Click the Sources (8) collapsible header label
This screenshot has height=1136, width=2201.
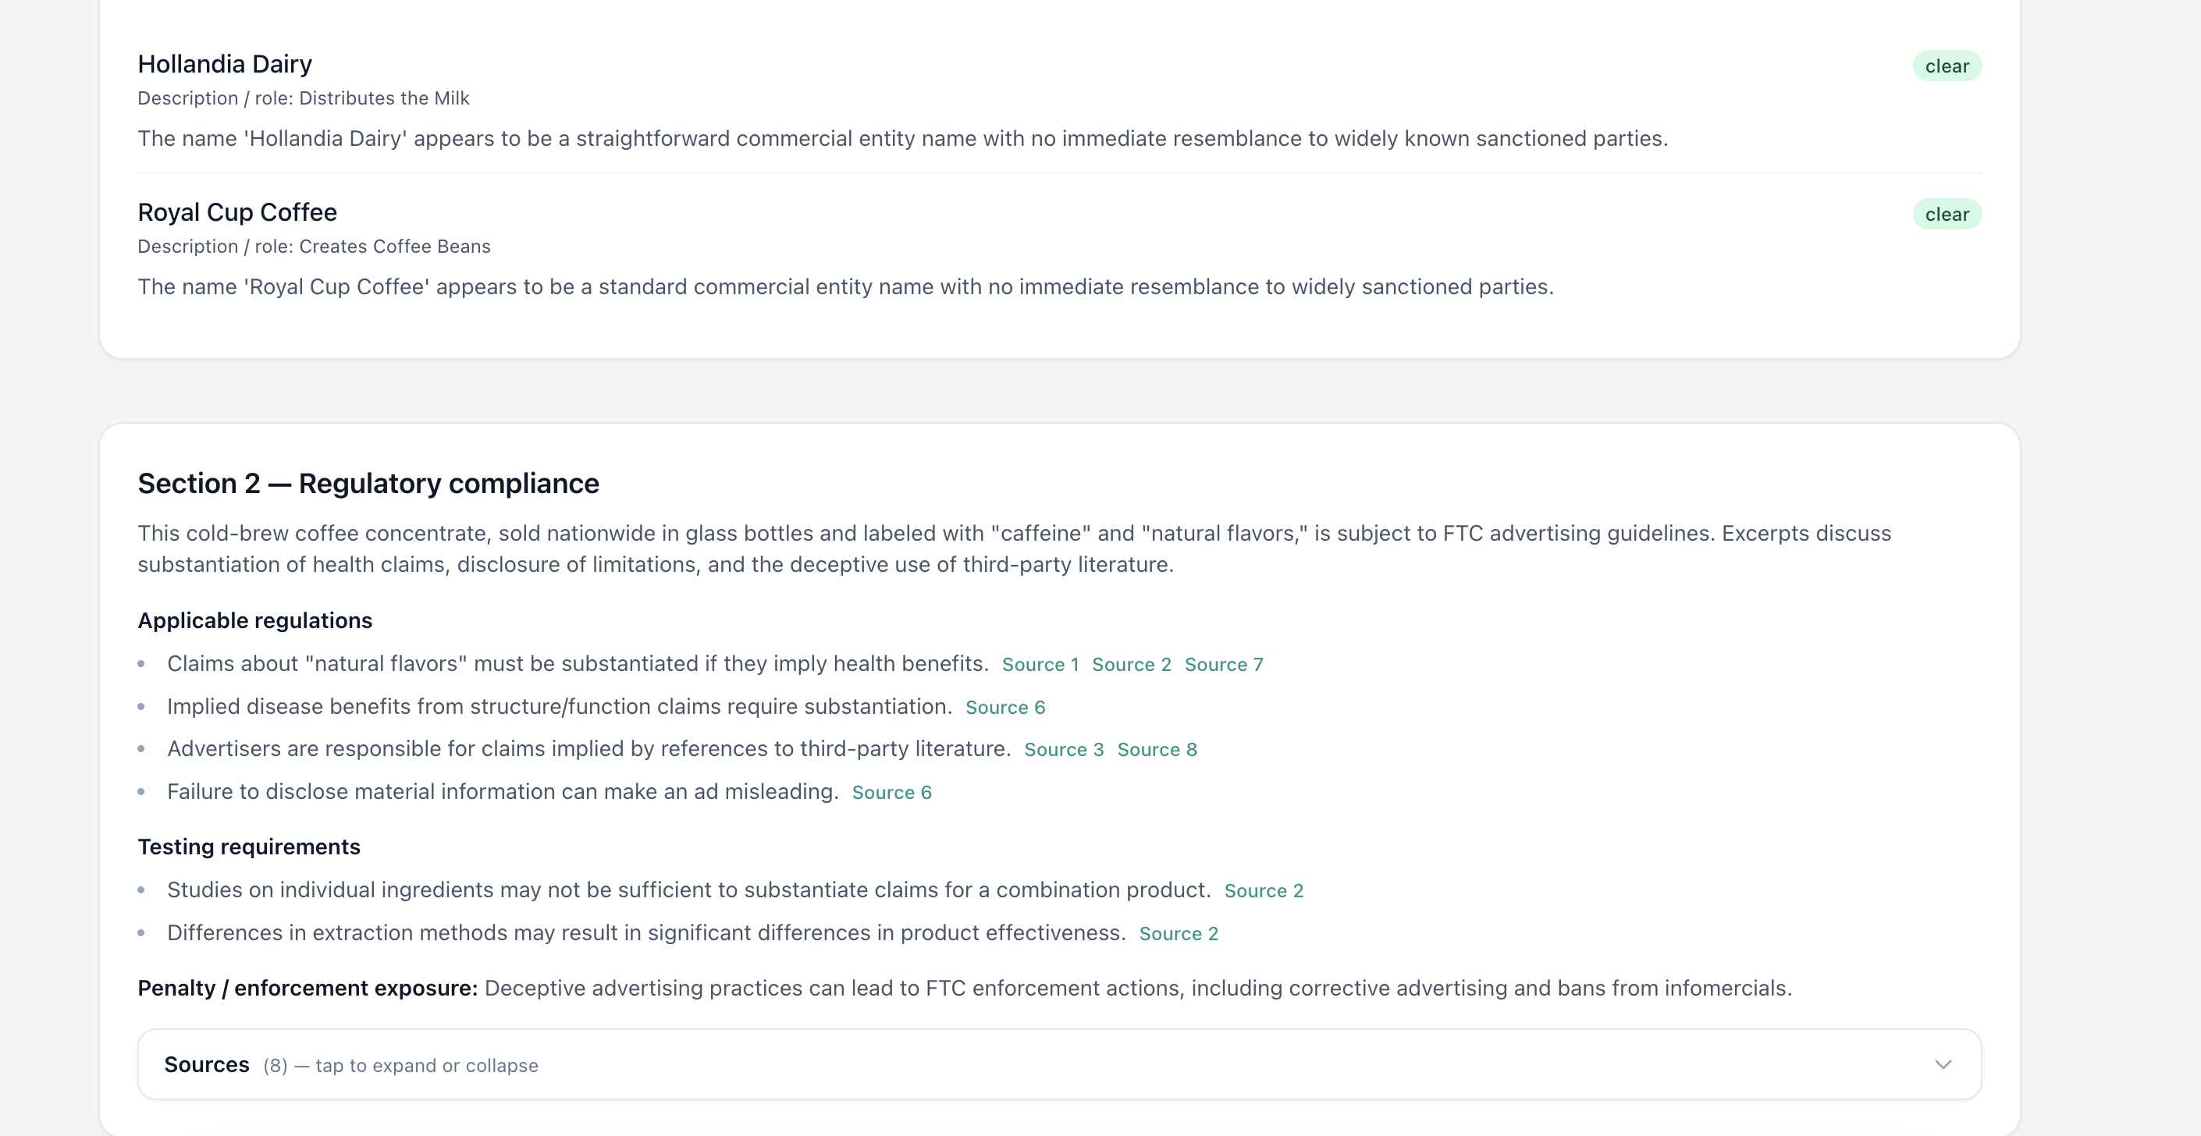[x=207, y=1064]
